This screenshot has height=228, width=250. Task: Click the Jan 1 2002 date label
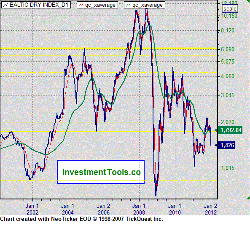tap(32, 209)
